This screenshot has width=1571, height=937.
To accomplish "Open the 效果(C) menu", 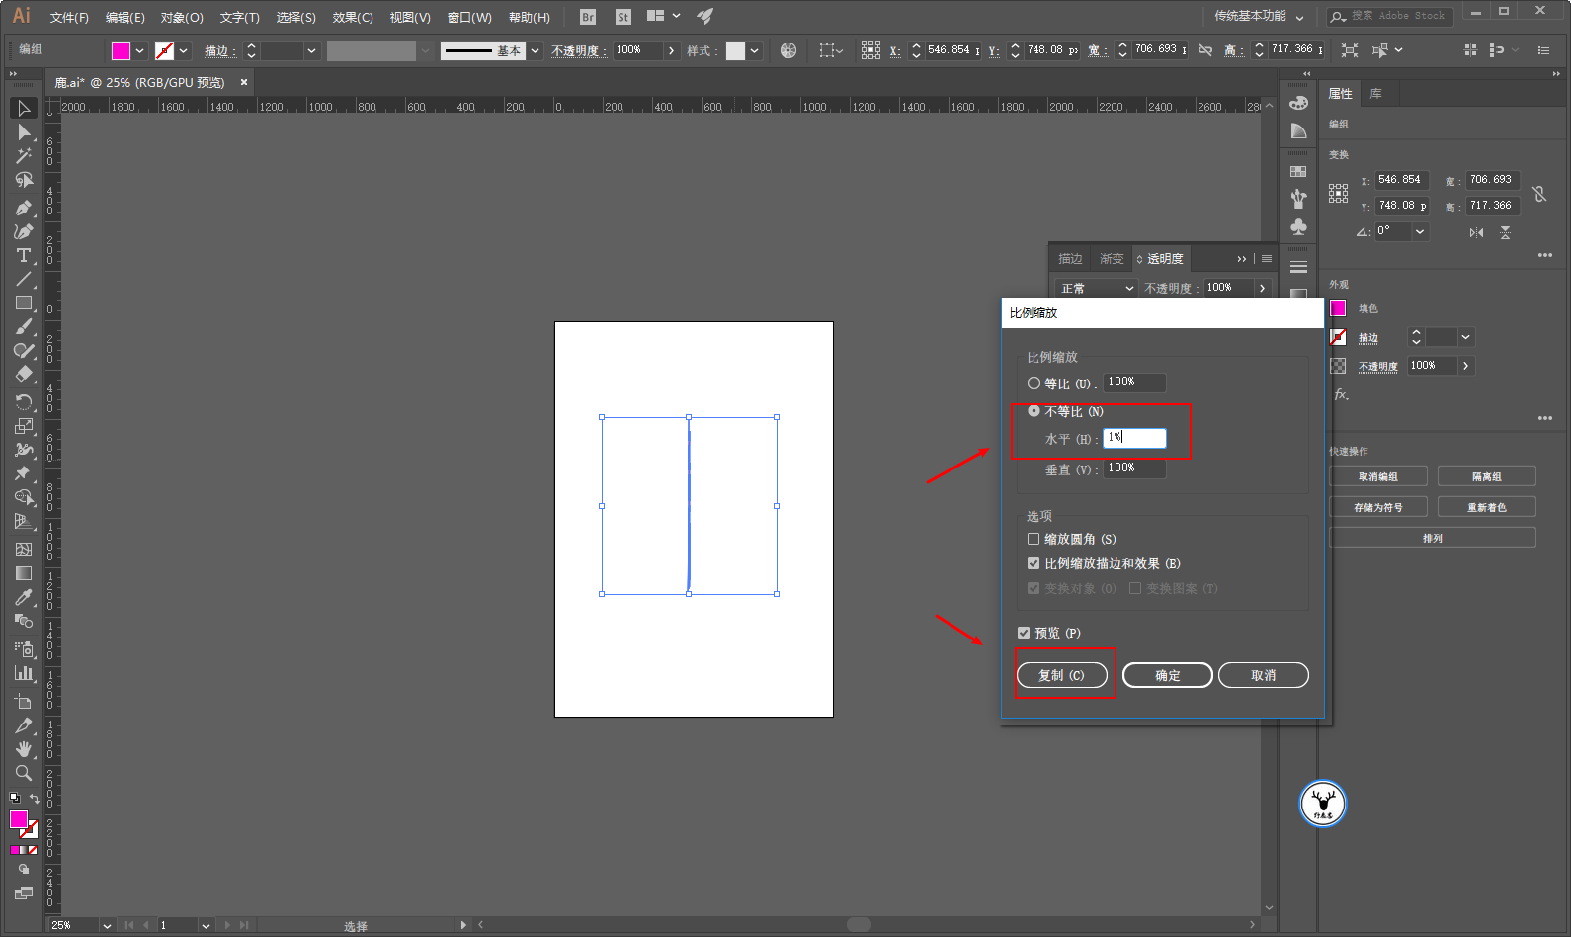I will click(353, 17).
